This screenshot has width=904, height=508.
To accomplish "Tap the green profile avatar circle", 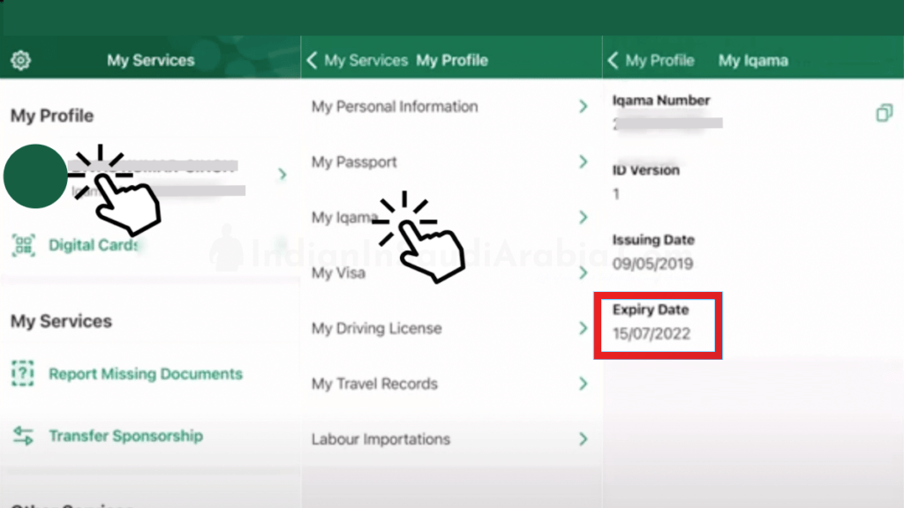I will point(35,176).
